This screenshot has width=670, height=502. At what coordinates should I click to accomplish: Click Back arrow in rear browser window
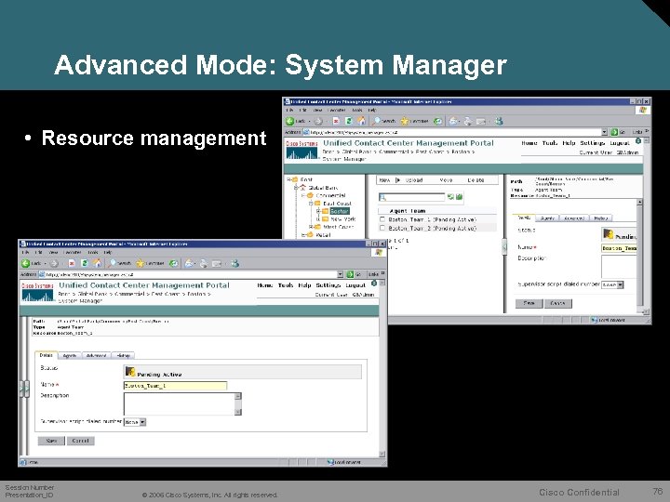(x=290, y=121)
